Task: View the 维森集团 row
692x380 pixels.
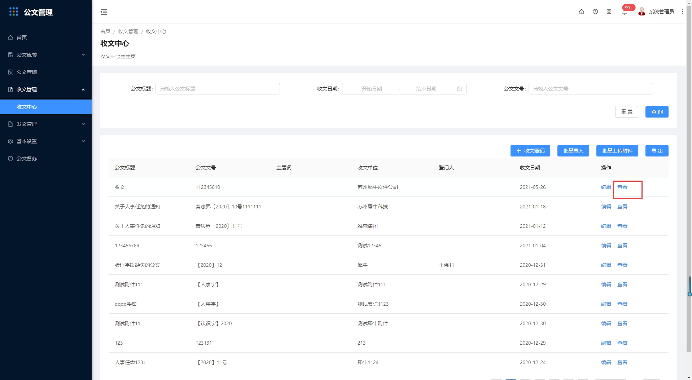Action: click(622, 226)
